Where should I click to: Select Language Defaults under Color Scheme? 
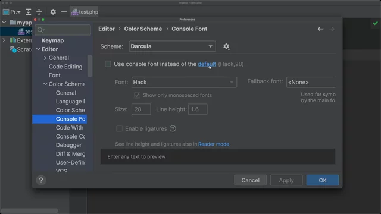coord(70,102)
